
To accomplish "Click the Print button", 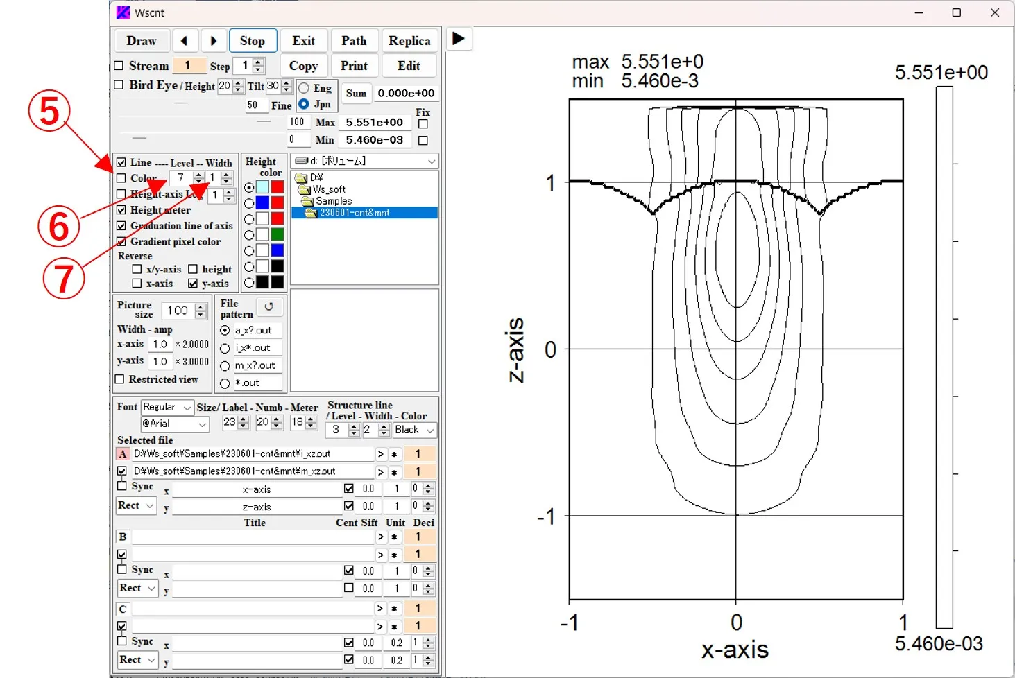I will click(x=354, y=66).
